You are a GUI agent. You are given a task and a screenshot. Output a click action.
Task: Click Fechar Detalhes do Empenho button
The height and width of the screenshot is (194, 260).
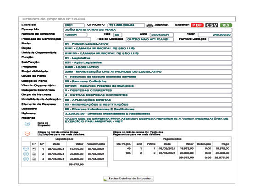128,178
